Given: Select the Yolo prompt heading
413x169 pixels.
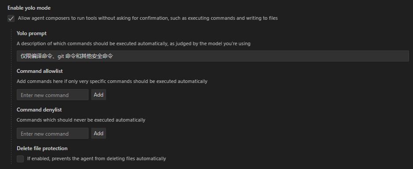Looking at the screenshot, I should 32,33.
